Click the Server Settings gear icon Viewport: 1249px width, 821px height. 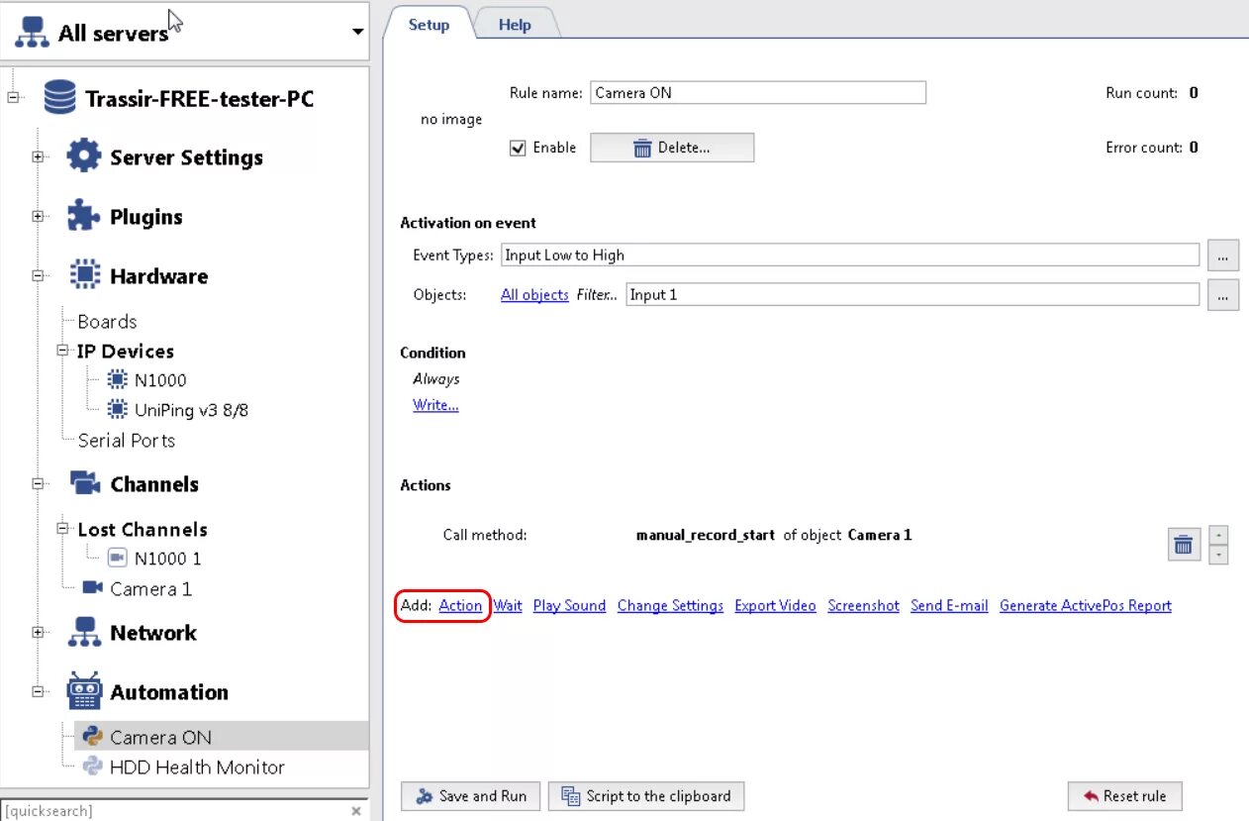[83, 156]
